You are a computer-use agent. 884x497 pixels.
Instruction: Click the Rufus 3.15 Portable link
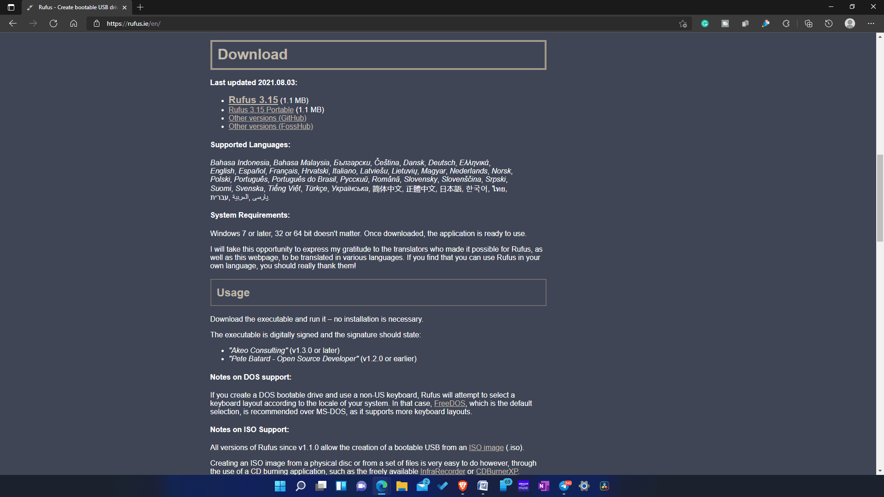261,110
